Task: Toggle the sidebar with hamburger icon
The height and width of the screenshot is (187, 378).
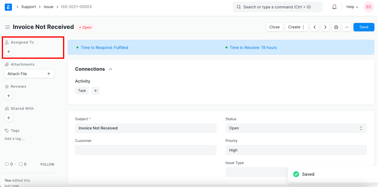Action: [7, 27]
